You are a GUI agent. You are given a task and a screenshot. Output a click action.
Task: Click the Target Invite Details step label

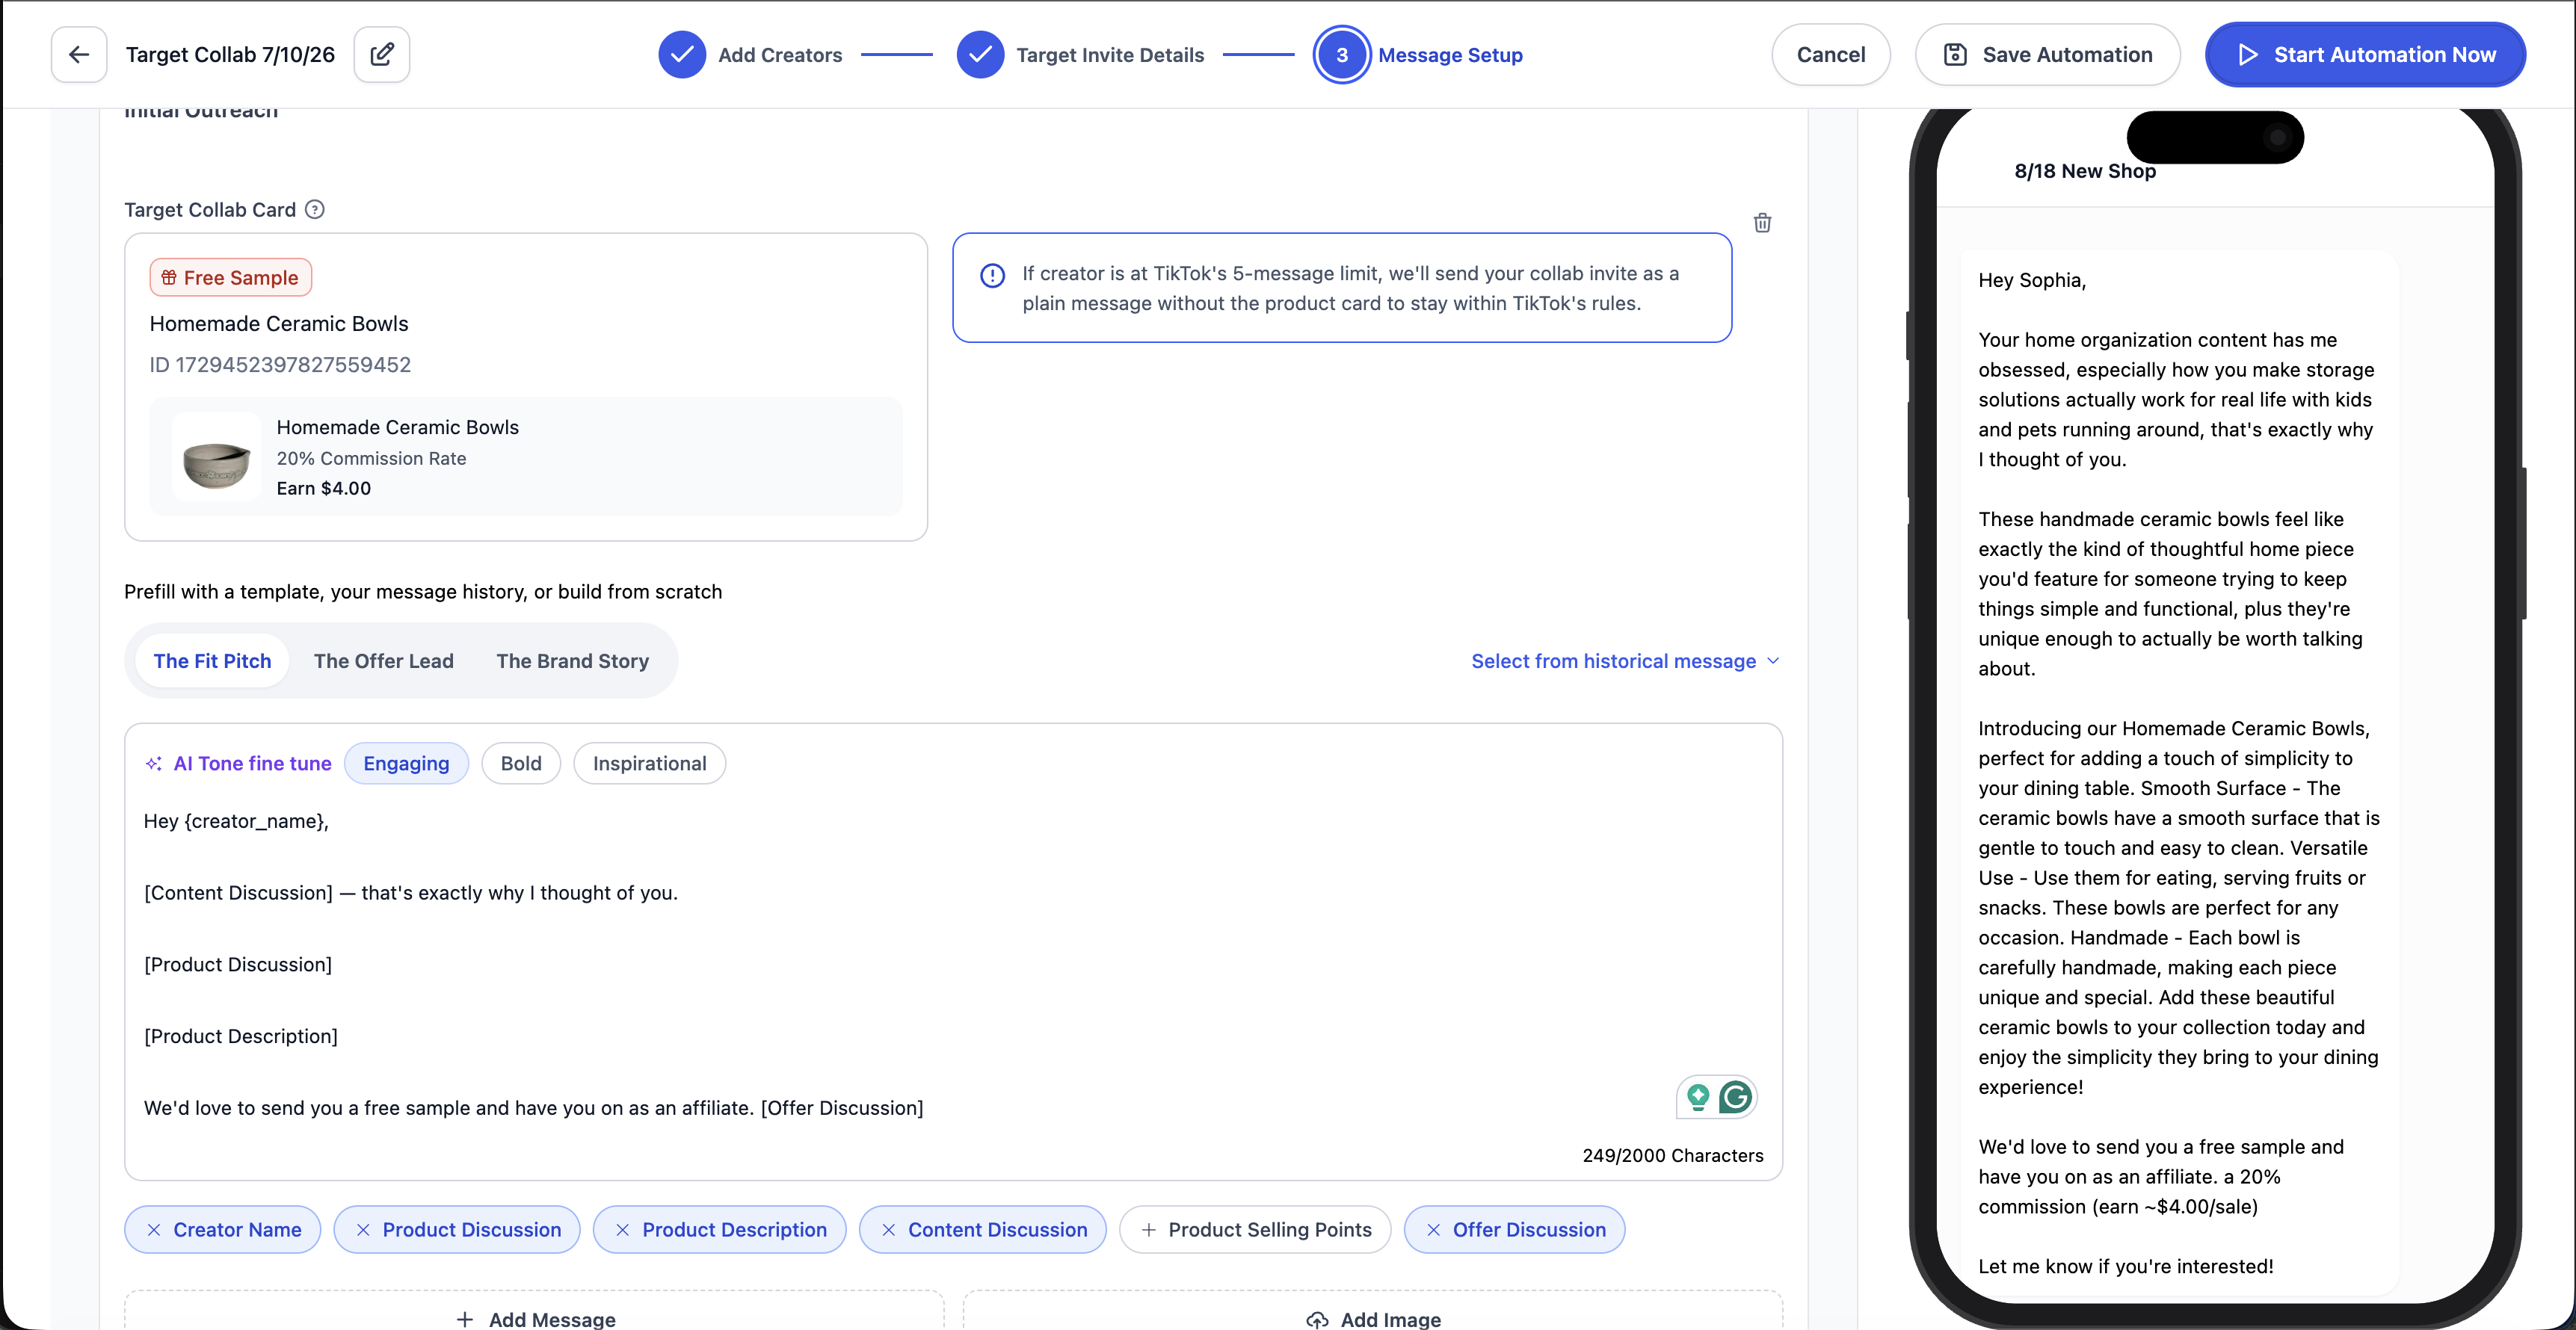[x=1110, y=55]
